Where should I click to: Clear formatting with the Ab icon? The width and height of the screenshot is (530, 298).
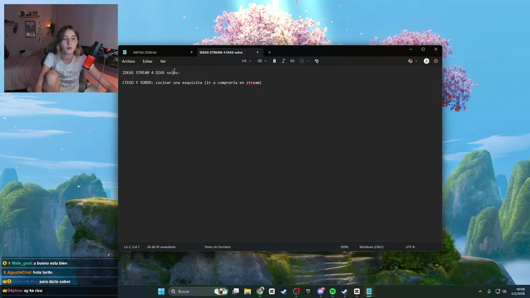316,61
